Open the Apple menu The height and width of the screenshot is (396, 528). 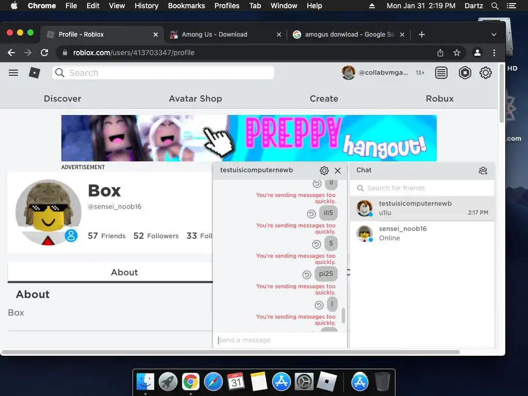tap(14, 6)
